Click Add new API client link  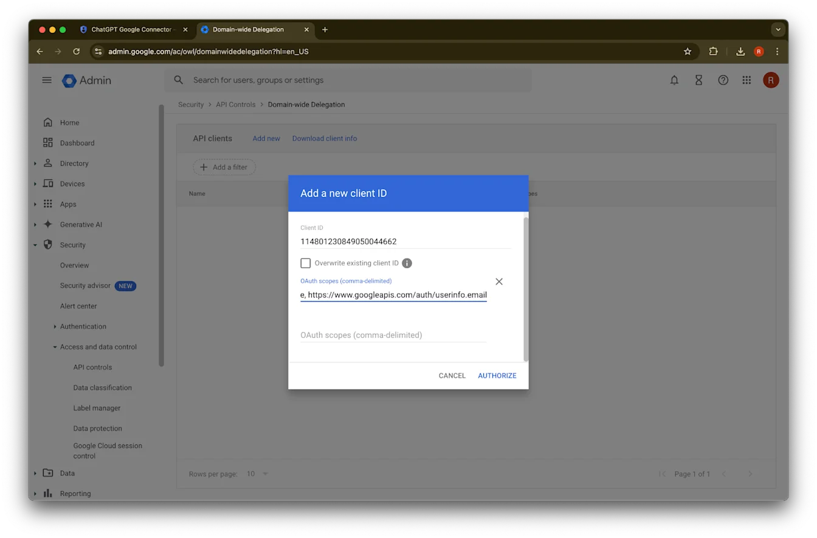click(x=266, y=139)
